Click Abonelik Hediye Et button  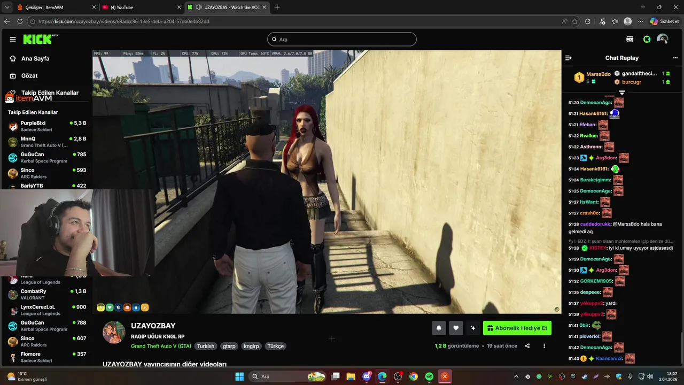(517, 328)
